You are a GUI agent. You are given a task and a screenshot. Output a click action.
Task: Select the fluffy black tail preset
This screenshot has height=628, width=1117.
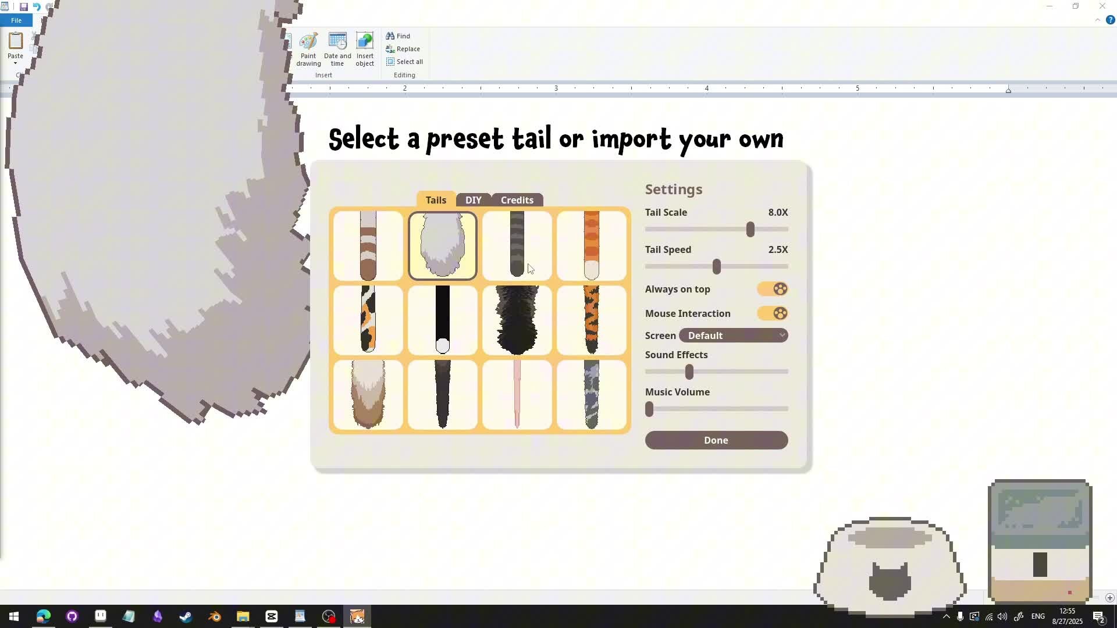tap(517, 320)
